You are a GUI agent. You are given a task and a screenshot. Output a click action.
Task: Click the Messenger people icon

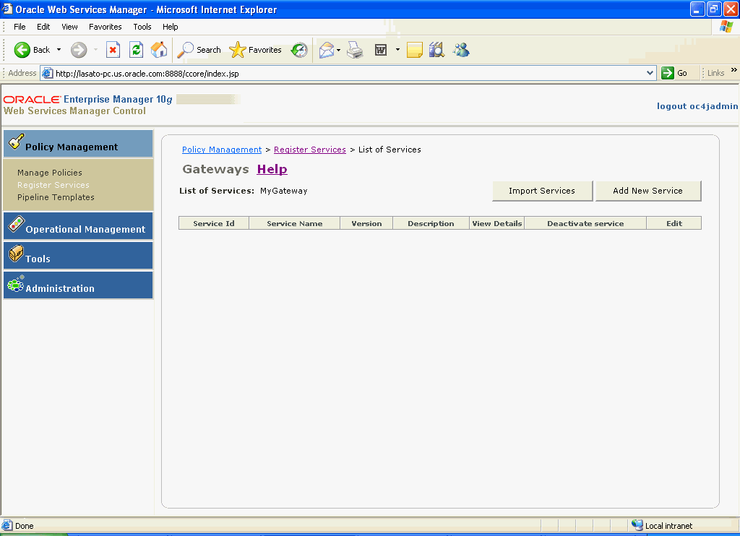461,50
